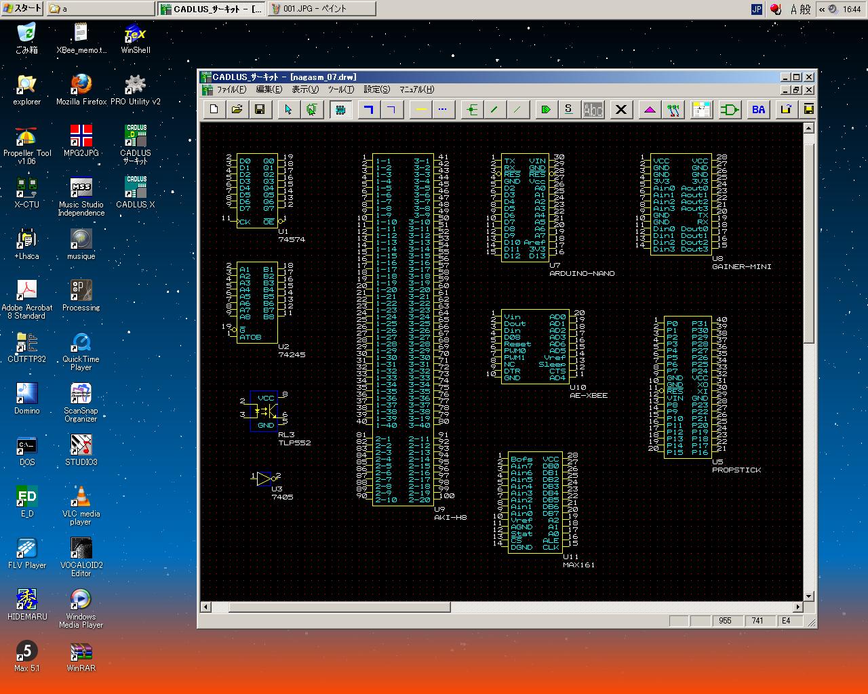Click the blue BA toolbar icon
The height and width of the screenshot is (694, 868).
758,109
